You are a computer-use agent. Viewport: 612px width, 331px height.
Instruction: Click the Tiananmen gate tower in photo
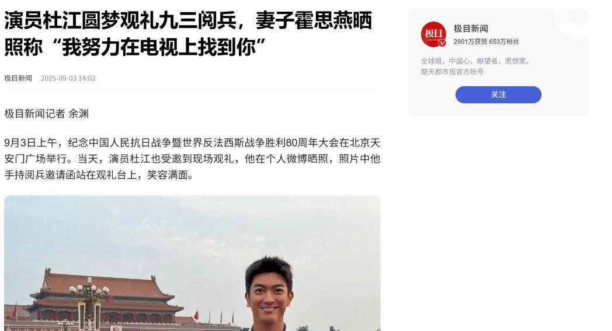(105, 296)
